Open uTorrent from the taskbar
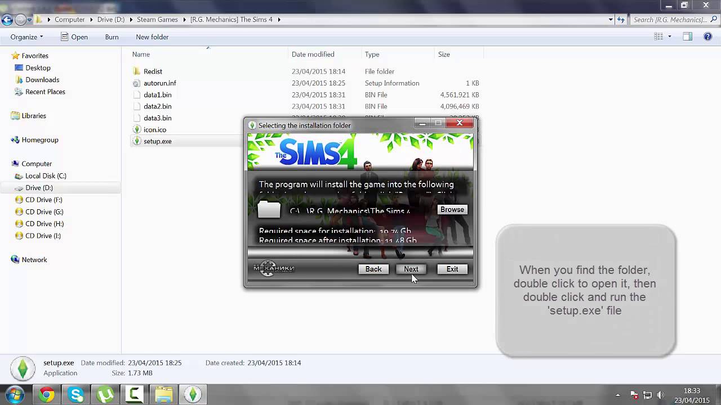Image resolution: width=721 pixels, height=405 pixels. click(105, 395)
